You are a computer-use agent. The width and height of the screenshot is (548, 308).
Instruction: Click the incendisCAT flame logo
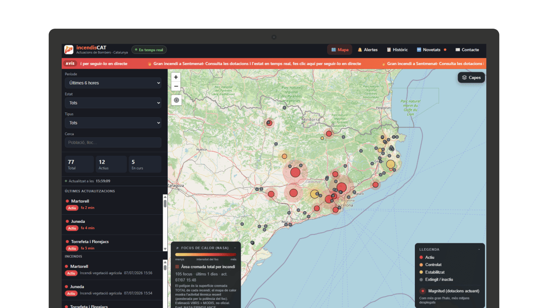click(69, 50)
